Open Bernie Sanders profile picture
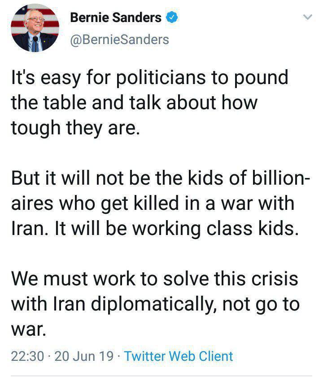 pos(35,28)
